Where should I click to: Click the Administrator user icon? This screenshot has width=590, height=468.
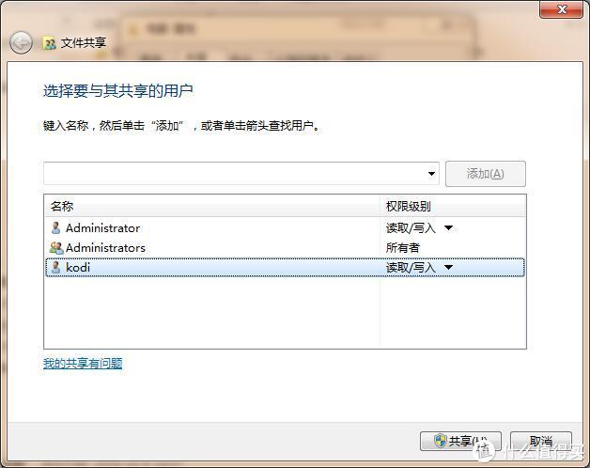tap(55, 227)
